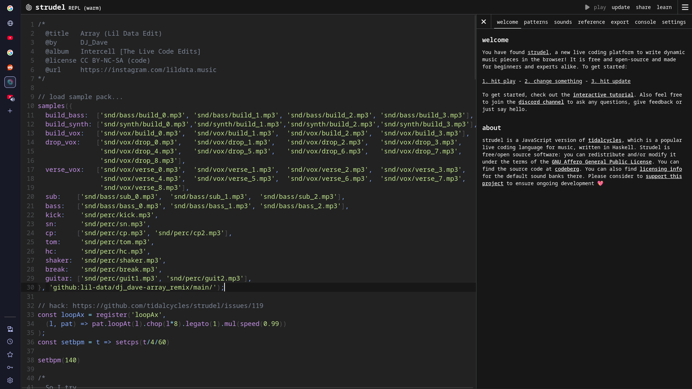Click the '3. hit update' step text
692x389 pixels.
pos(611,81)
